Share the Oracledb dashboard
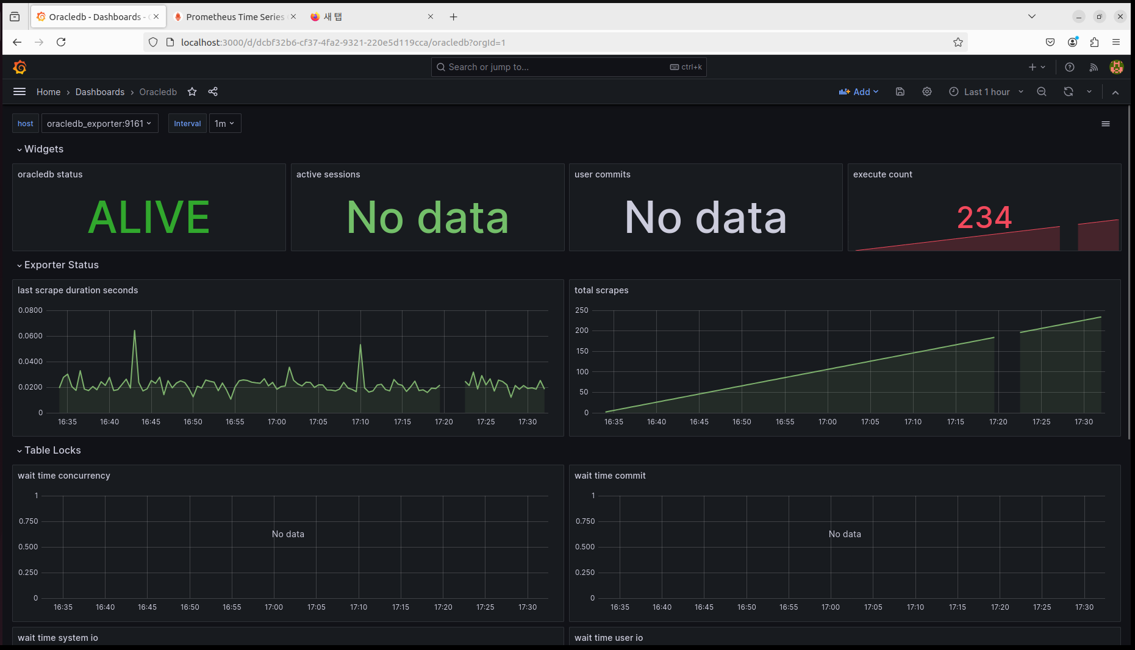This screenshot has height=650, width=1135. click(x=213, y=91)
